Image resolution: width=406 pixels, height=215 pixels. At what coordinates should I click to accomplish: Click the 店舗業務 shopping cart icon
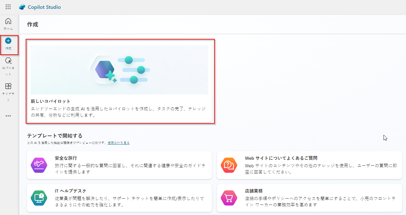tap(229, 198)
